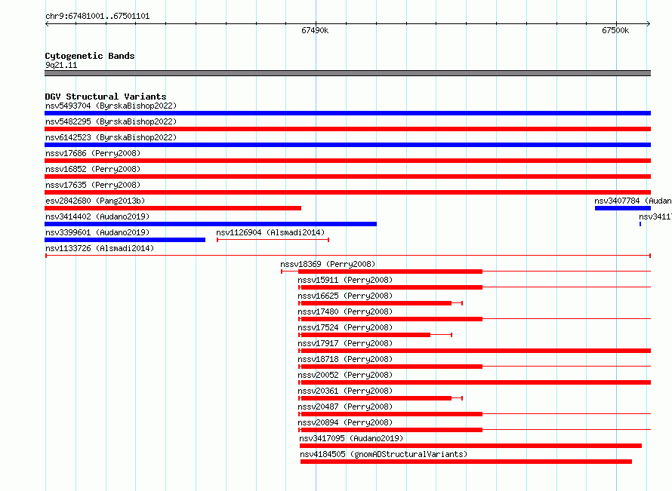Click the 9q21.11 band label
The width and height of the screenshot is (672, 491).
pos(61,65)
